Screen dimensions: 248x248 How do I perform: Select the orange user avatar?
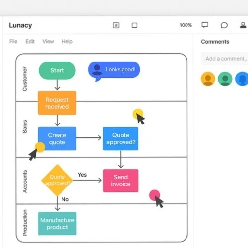208,79
